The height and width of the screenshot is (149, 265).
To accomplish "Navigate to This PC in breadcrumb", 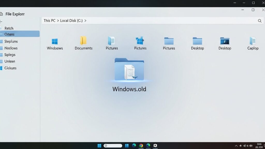I will point(49,20).
